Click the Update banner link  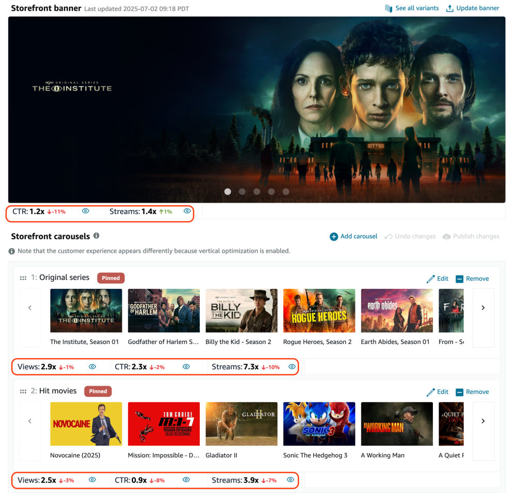(x=477, y=8)
